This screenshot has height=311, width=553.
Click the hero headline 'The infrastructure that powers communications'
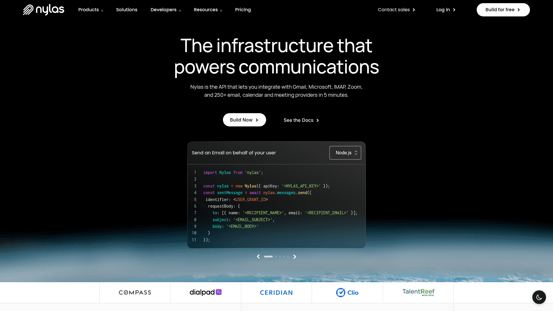[276, 56]
